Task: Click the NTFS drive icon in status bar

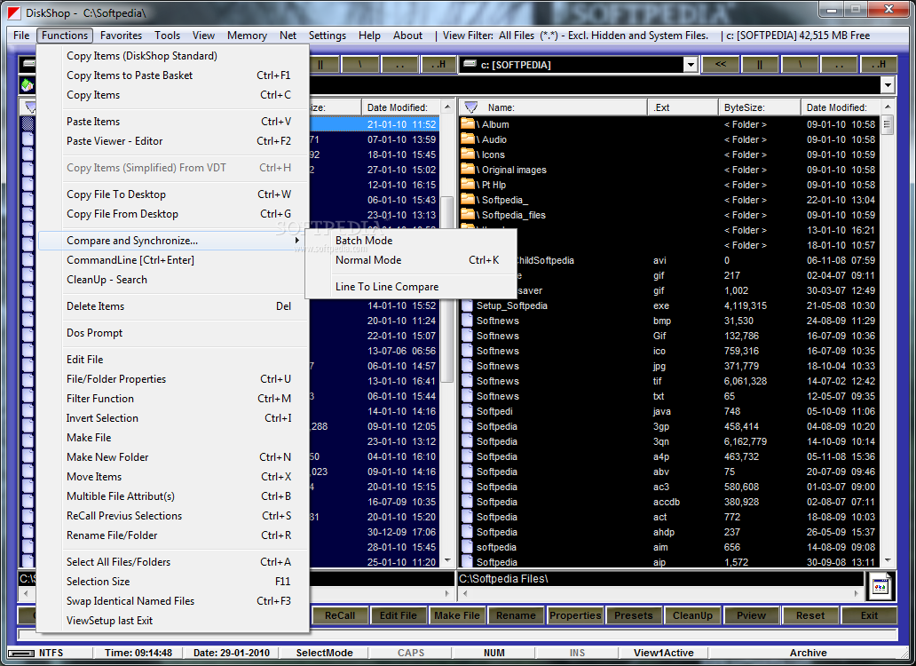Action: click(x=21, y=654)
